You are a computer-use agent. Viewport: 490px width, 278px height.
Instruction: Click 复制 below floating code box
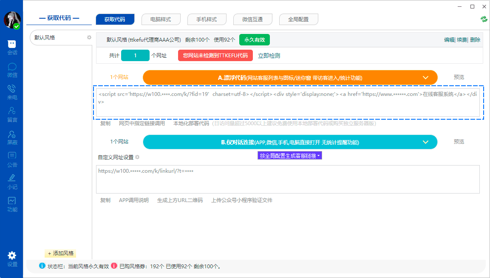click(x=105, y=123)
